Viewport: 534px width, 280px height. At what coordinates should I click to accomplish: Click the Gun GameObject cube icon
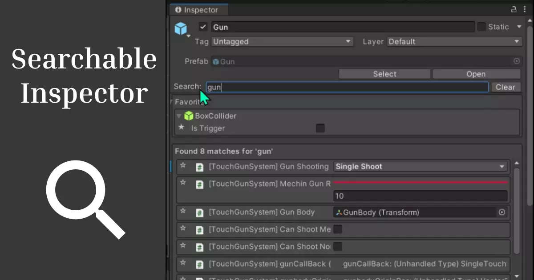(x=181, y=28)
